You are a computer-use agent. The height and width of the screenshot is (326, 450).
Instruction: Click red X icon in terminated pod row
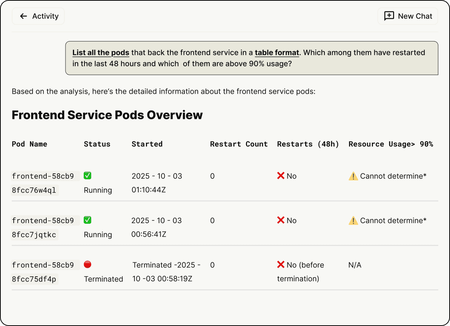(281, 265)
